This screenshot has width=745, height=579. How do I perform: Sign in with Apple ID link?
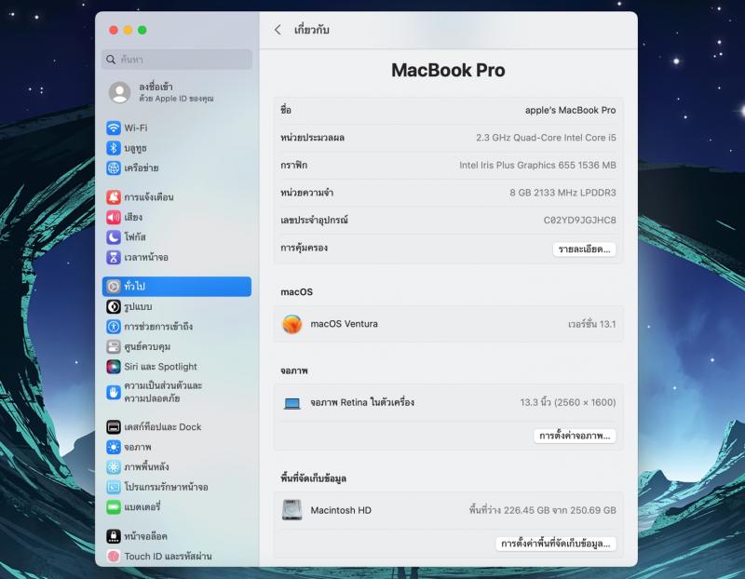176,92
